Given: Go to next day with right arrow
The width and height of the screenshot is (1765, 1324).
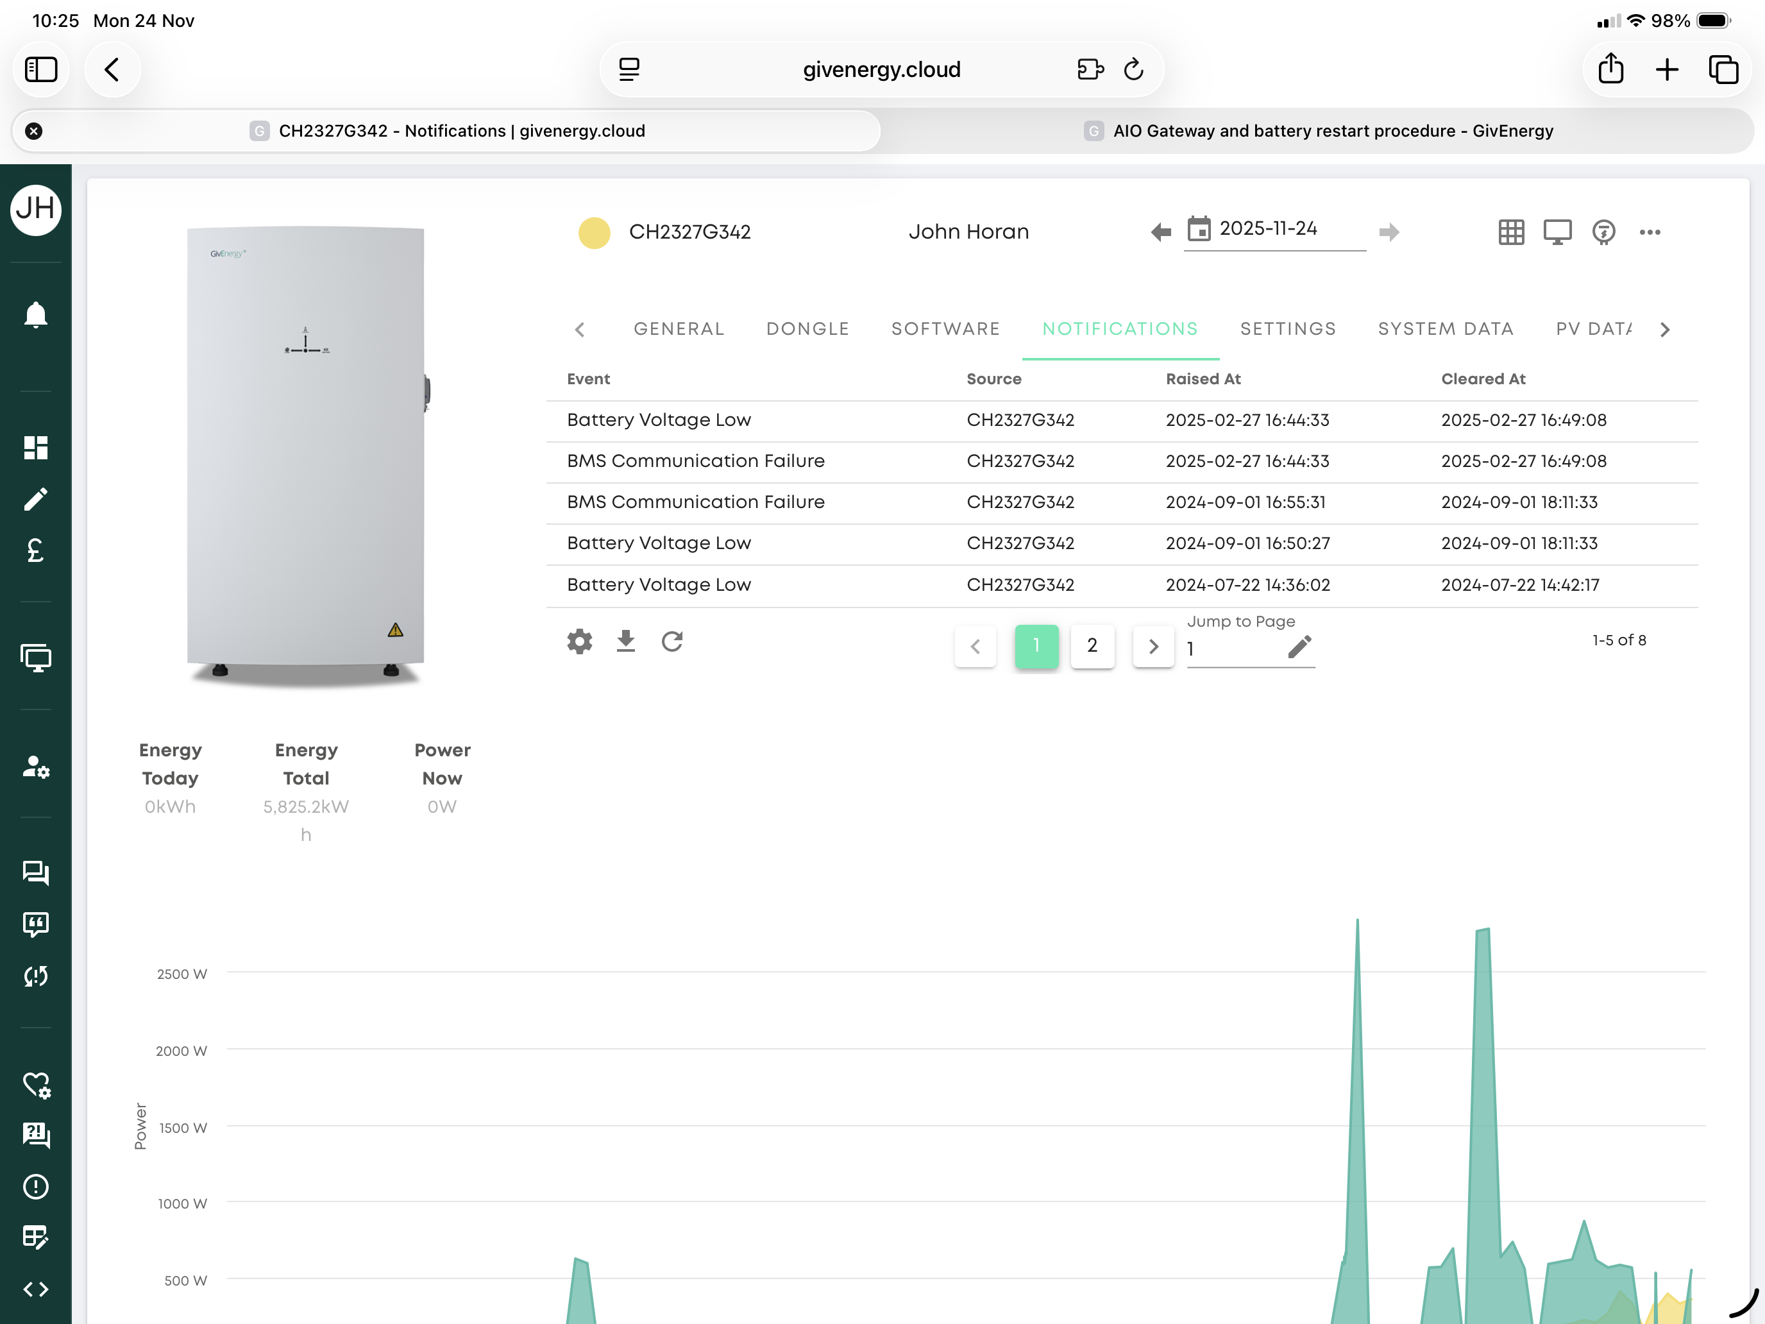Looking at the screenshot, I should (1389, 232).
